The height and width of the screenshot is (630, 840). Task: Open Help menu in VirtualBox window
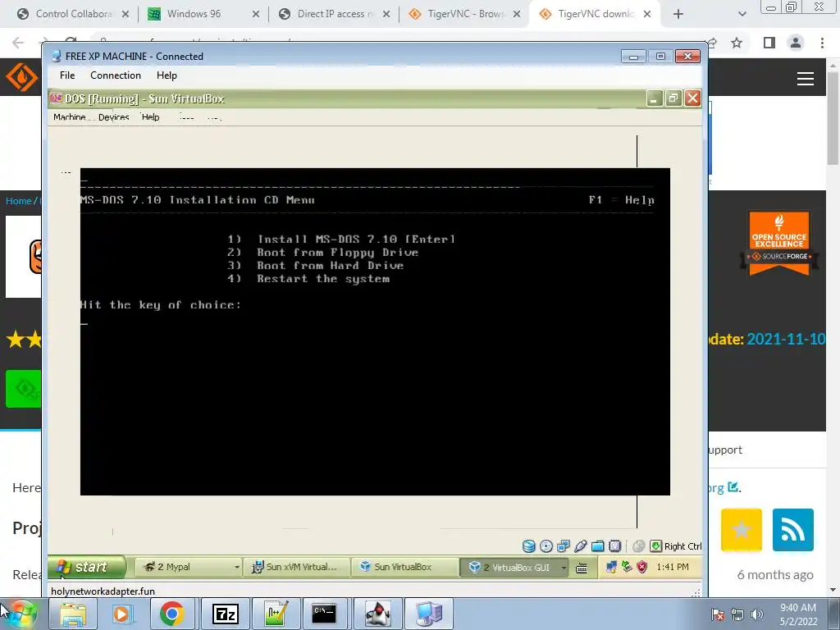151,117
